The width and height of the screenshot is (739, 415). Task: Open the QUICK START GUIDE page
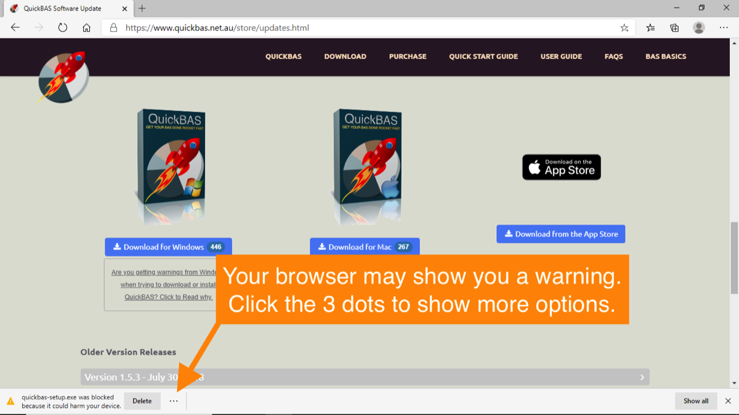click(x=483, y=57)
